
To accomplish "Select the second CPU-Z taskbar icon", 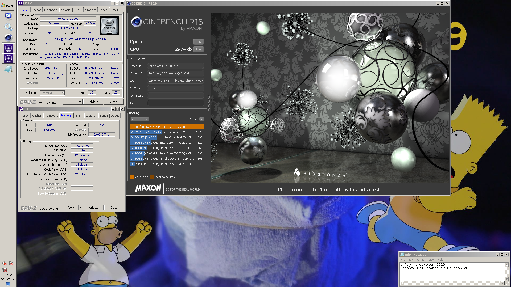I will click(8, 58).
